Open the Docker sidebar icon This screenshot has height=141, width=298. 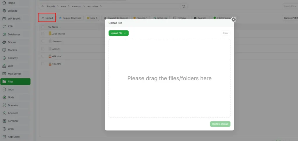pyautogui.click(x=5, y=42)
